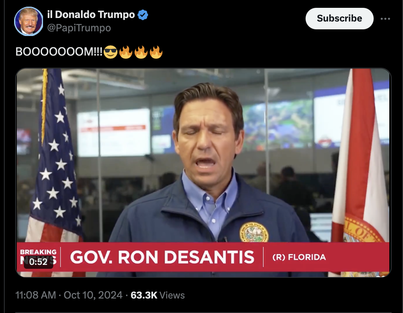
Task: Subscribe to il Donaldo Trumpo
Action: pos(339,18)
